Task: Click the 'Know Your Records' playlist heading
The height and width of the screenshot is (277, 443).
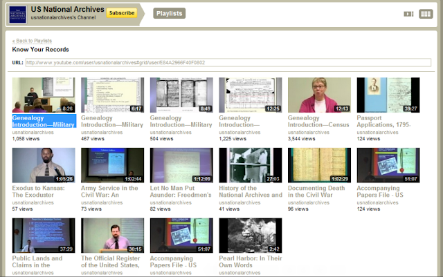Action: point(40,50)
